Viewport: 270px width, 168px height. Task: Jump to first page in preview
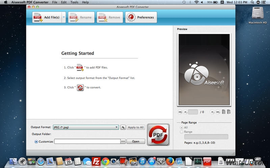180,112
